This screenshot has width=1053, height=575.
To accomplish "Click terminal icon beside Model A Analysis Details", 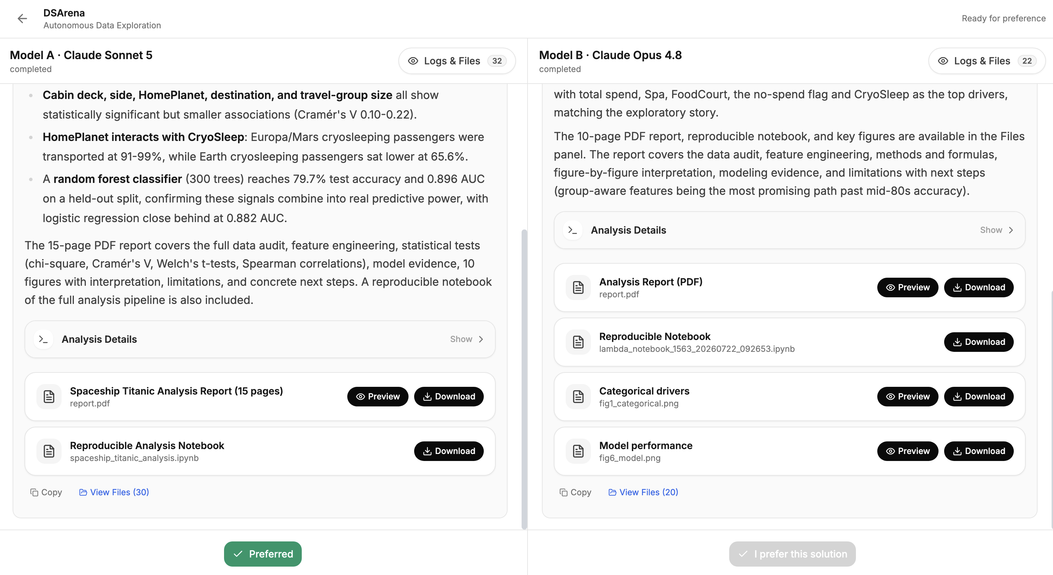I will point(43,339).
